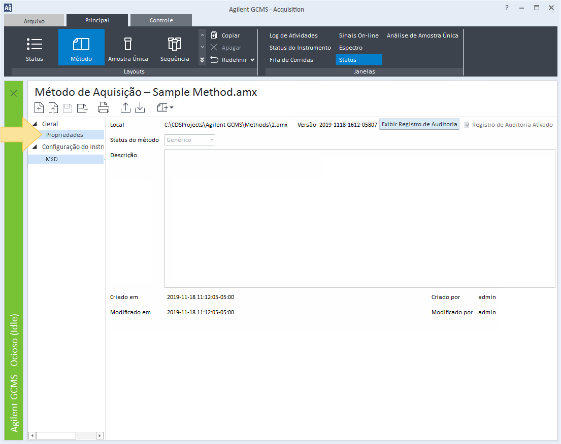The image size is (561, 444).
Task: Expand the Redefinir dropdown arrow
Action: (x=253, y=60)
